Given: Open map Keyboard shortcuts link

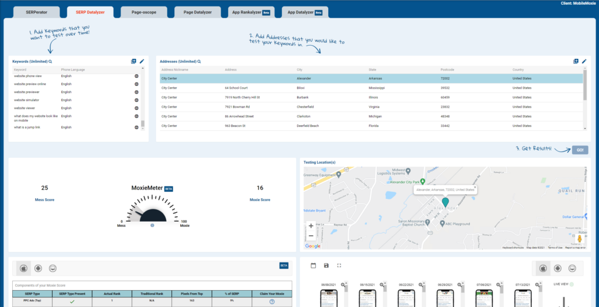Looking at the screenshot, I should coord(513,248).
